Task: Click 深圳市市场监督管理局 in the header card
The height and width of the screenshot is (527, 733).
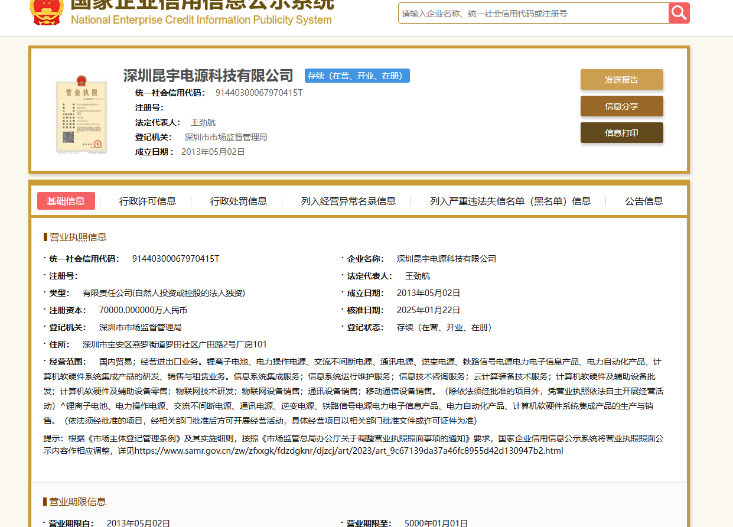Action: click(x=226, y=138)
